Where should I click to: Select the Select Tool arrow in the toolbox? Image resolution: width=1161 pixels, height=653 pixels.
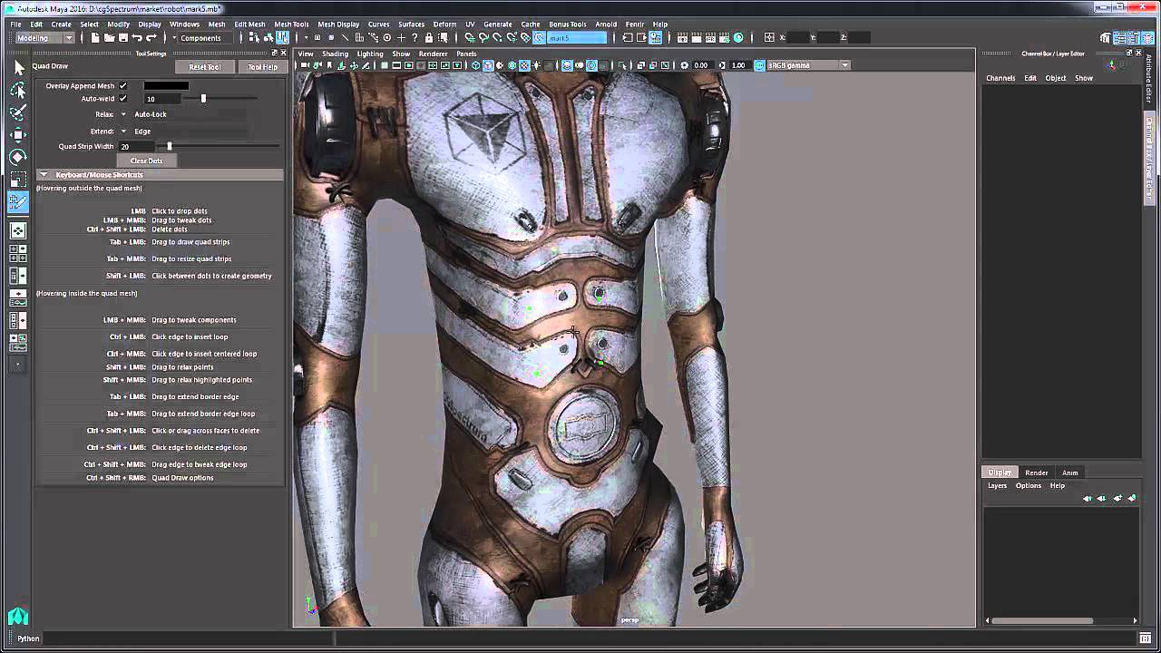coord(18,69)
